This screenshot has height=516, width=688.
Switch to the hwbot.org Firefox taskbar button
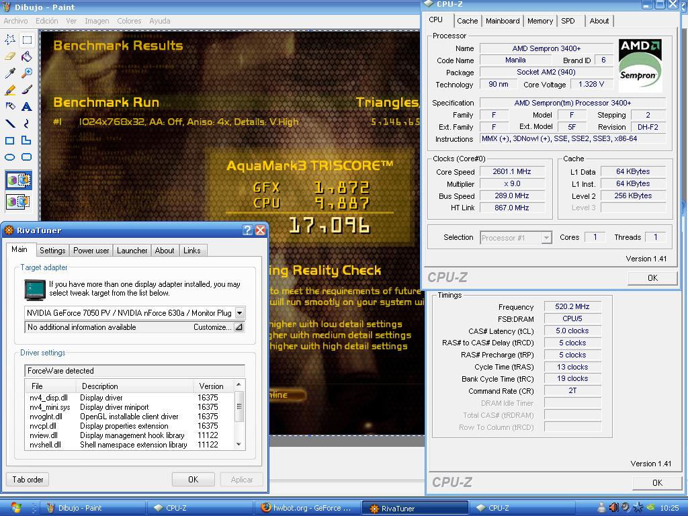306,508
